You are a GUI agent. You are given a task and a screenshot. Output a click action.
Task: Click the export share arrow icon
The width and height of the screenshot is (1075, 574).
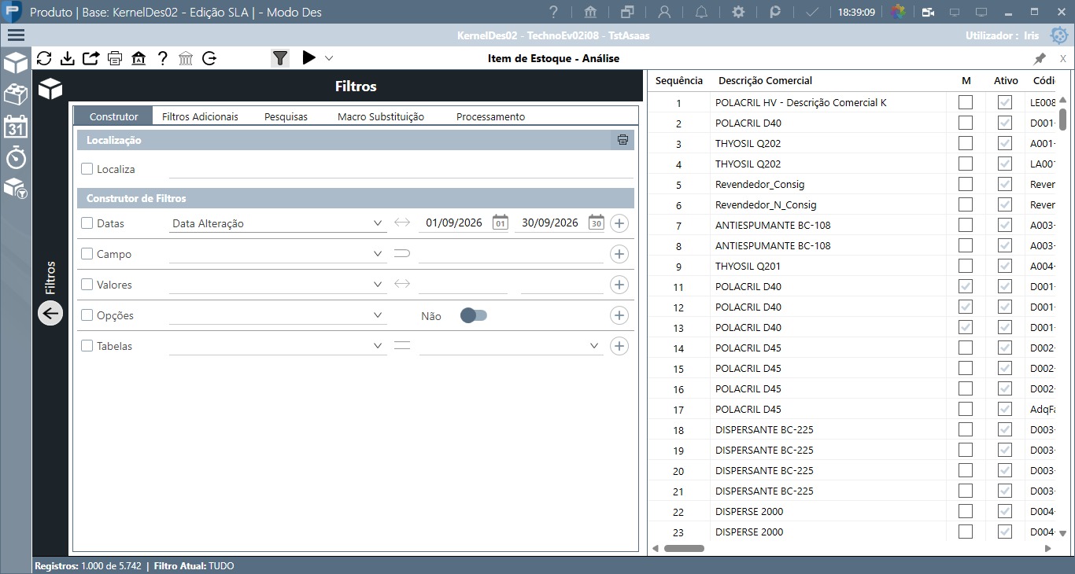point(91,58)
